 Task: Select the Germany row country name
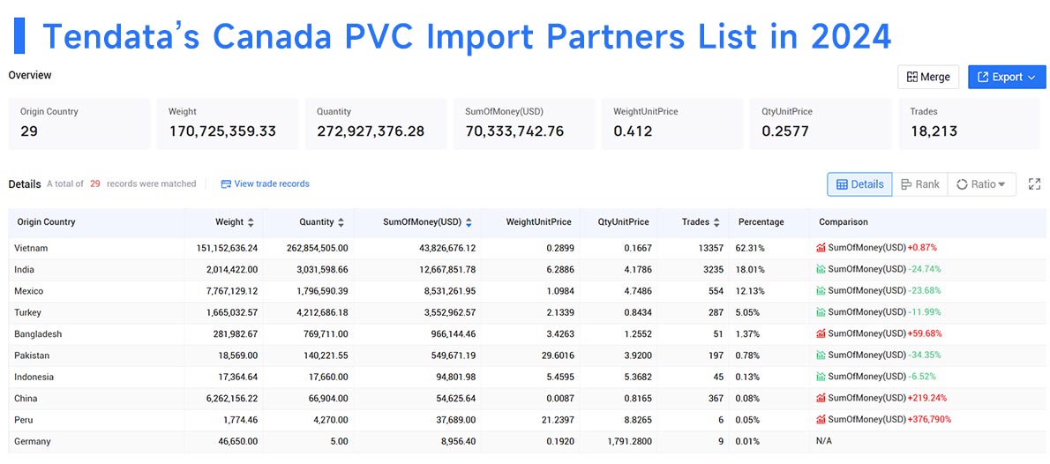point(32,441)
